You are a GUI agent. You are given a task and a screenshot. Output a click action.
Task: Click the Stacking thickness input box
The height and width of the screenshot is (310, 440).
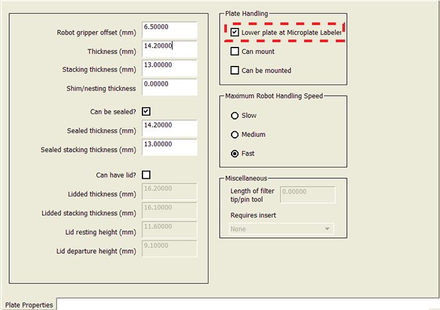[170, 69]
